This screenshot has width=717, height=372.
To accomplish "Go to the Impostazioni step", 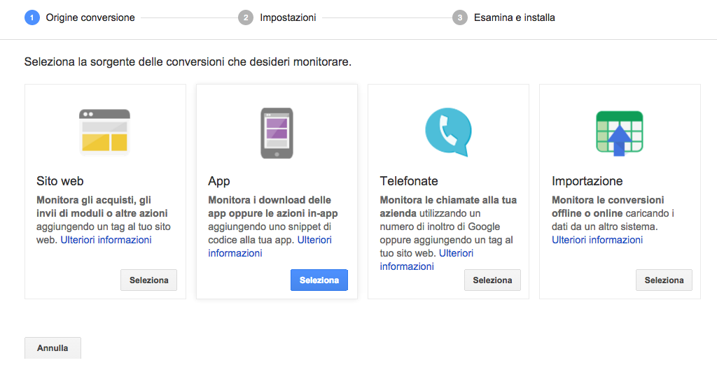I will pos(288,17).
